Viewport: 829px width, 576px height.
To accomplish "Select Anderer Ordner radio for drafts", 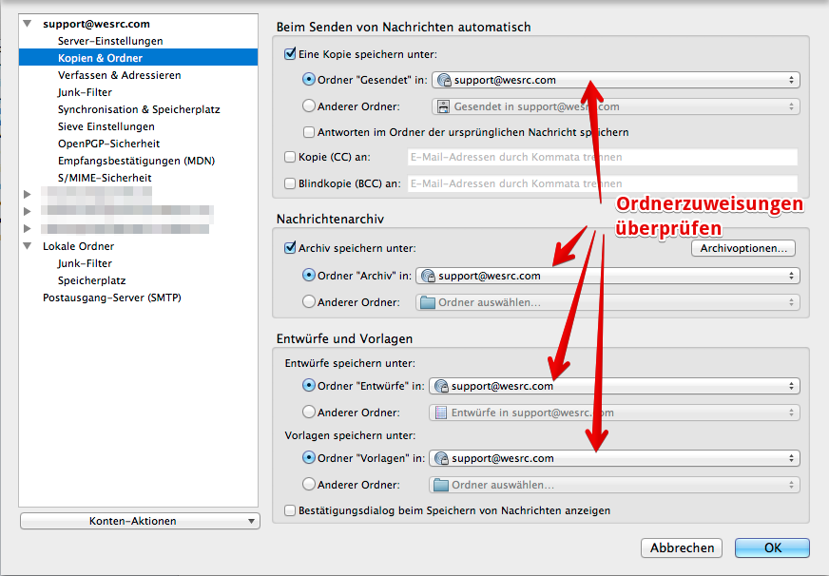I will coord(309,412).
